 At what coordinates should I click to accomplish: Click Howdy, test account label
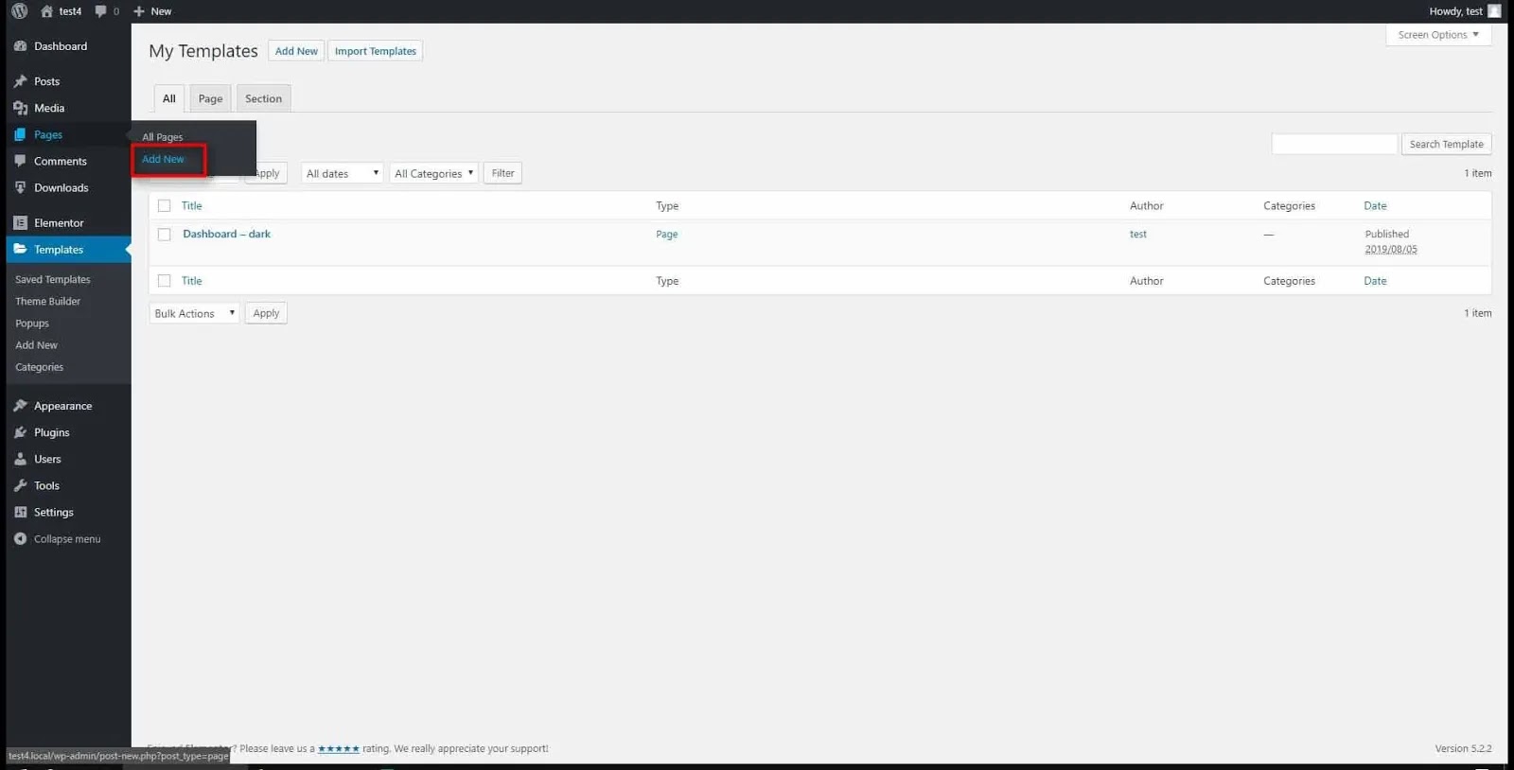point(1455,11)
